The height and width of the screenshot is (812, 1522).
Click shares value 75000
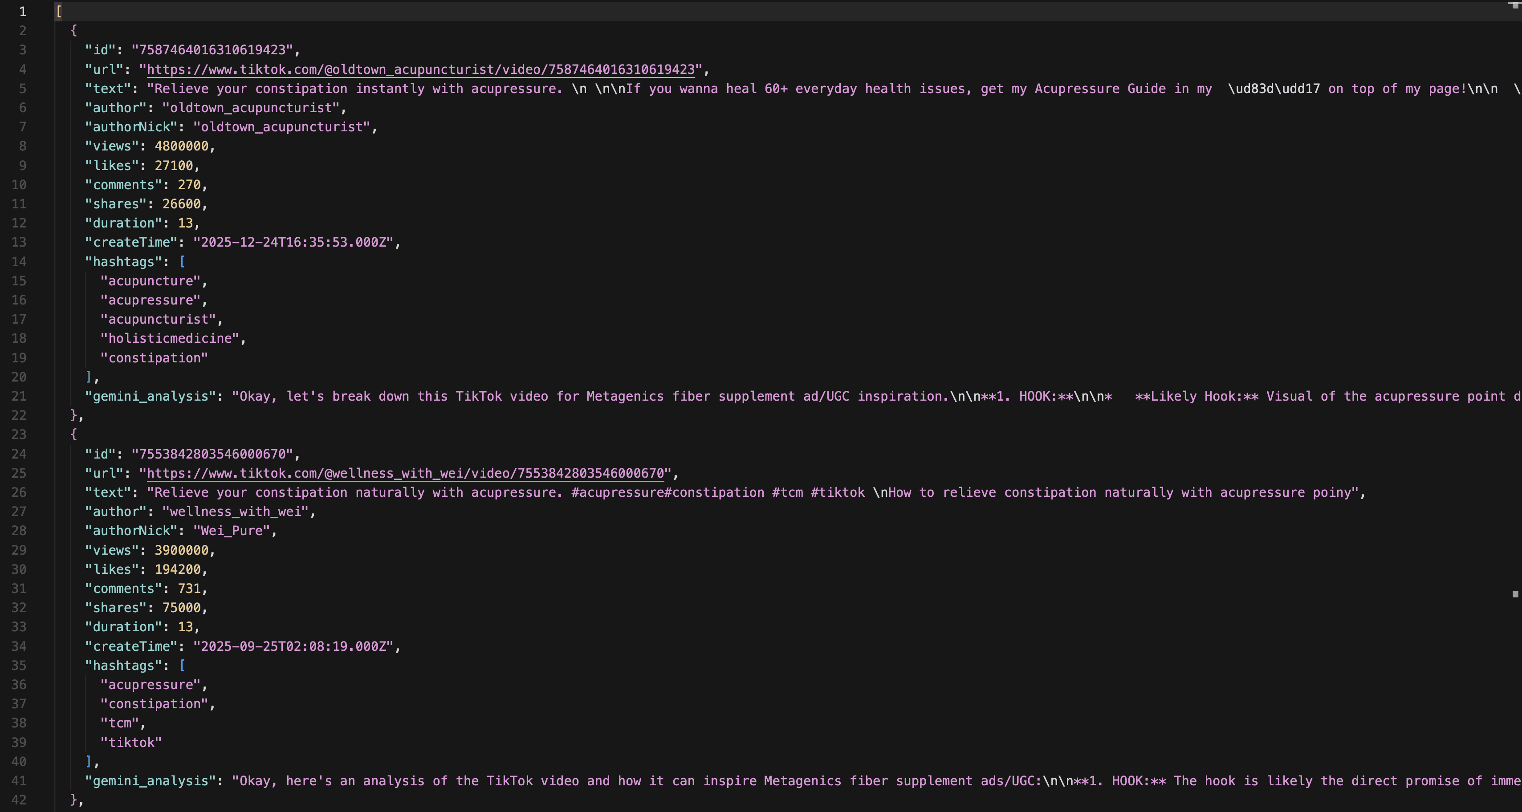pyautogui.click(x=181, y=608)
